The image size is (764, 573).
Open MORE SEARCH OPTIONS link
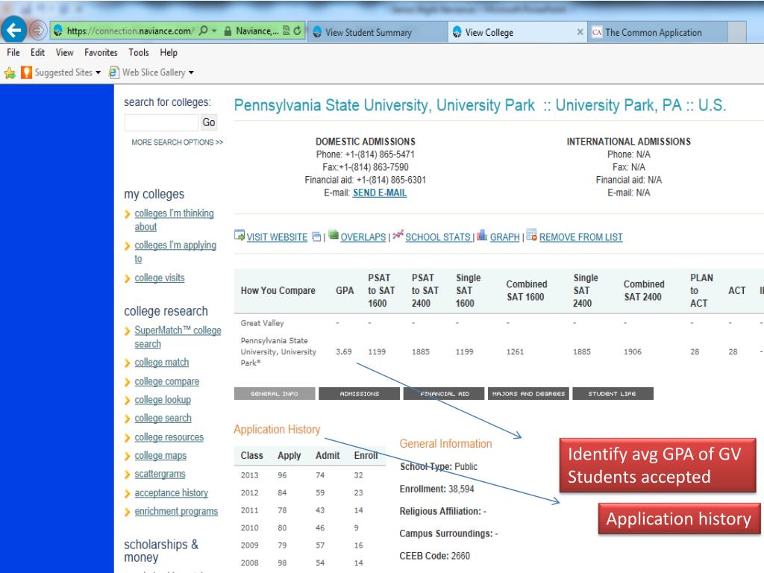178,143
